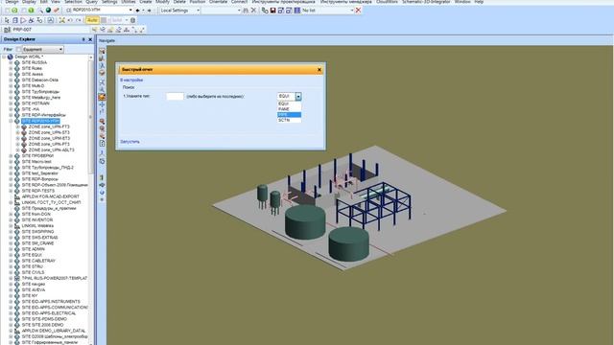The width and height of the screenshot is (614, 345).
Task: Click the back arrow next to RDP2010 combo
Action: click(x=137, y=11)
